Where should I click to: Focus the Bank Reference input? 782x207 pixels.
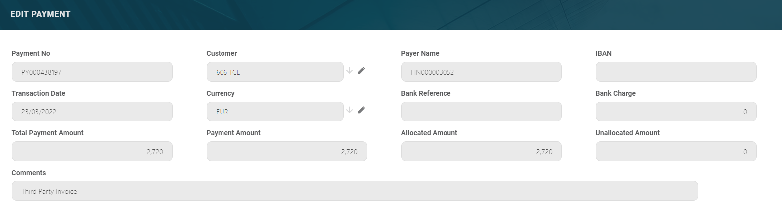tap(481, 112)
